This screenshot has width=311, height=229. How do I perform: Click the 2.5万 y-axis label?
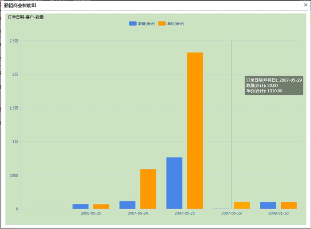(x=14, y=41)
